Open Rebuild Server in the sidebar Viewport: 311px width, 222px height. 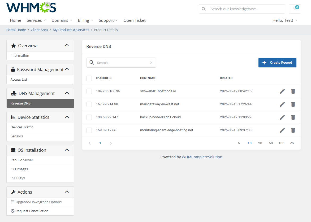pos(40,160)
